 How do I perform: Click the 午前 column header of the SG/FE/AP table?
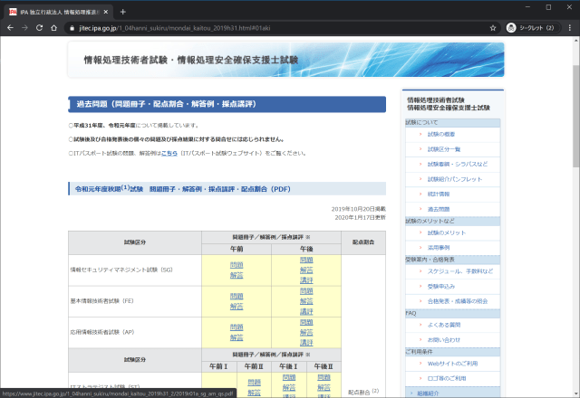pos(237,249)
